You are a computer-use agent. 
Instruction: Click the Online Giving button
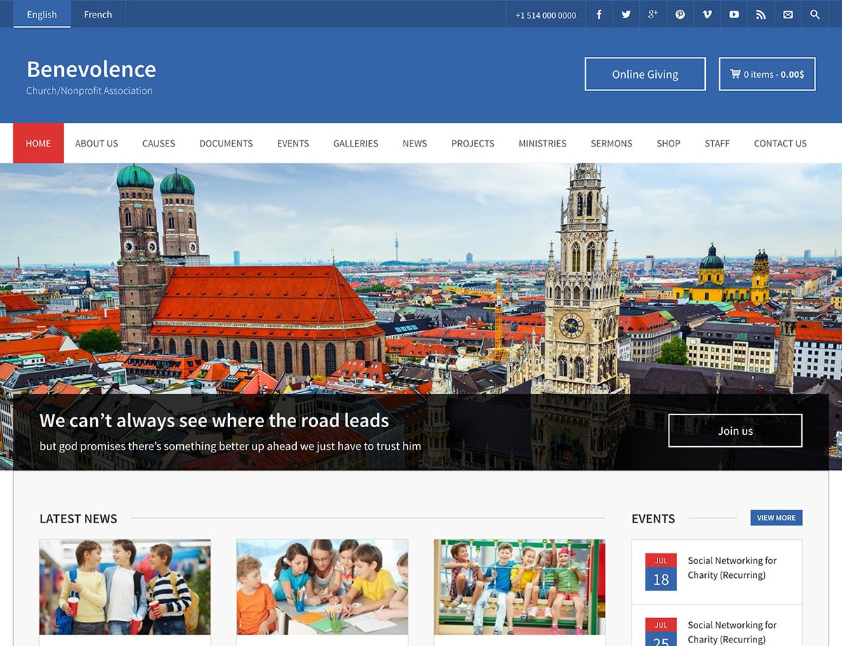pyautogui.click(x=645, y=74)
